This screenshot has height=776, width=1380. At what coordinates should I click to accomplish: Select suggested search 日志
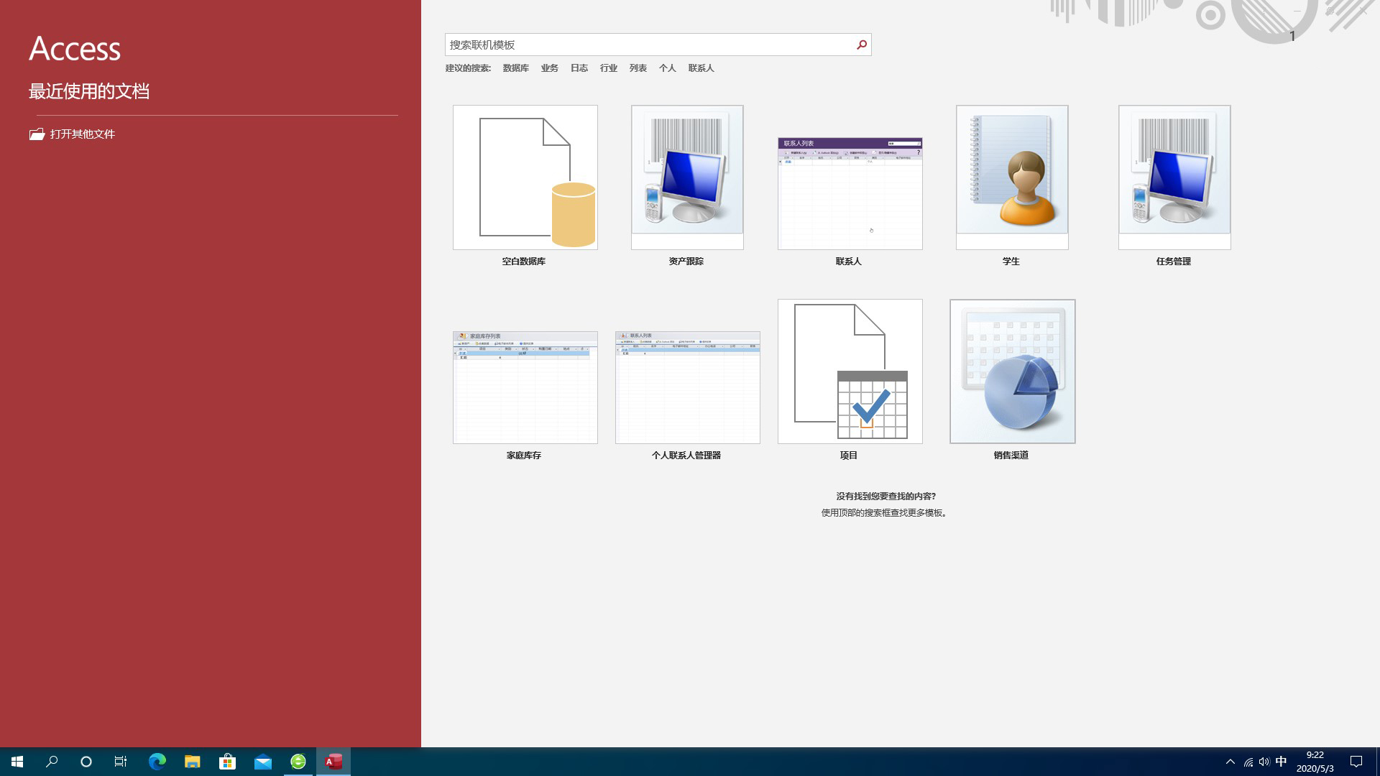pos(579,68)
